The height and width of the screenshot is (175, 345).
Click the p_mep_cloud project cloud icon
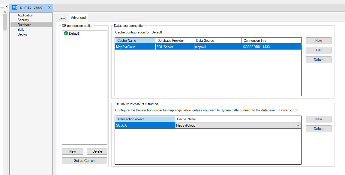15,7
